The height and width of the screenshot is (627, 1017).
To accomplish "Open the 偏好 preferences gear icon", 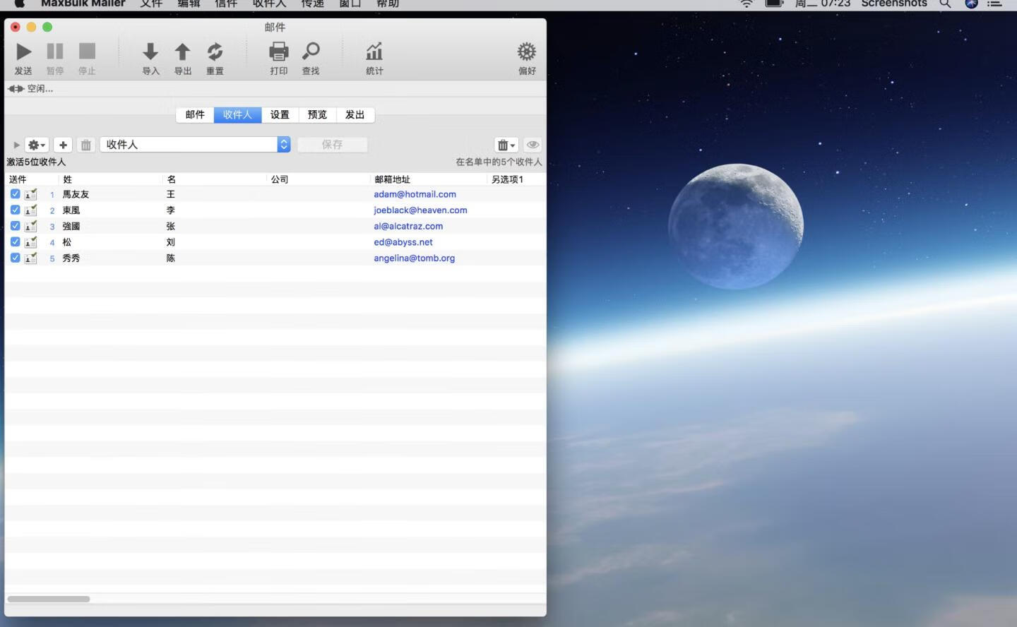I will click(527, 52).
